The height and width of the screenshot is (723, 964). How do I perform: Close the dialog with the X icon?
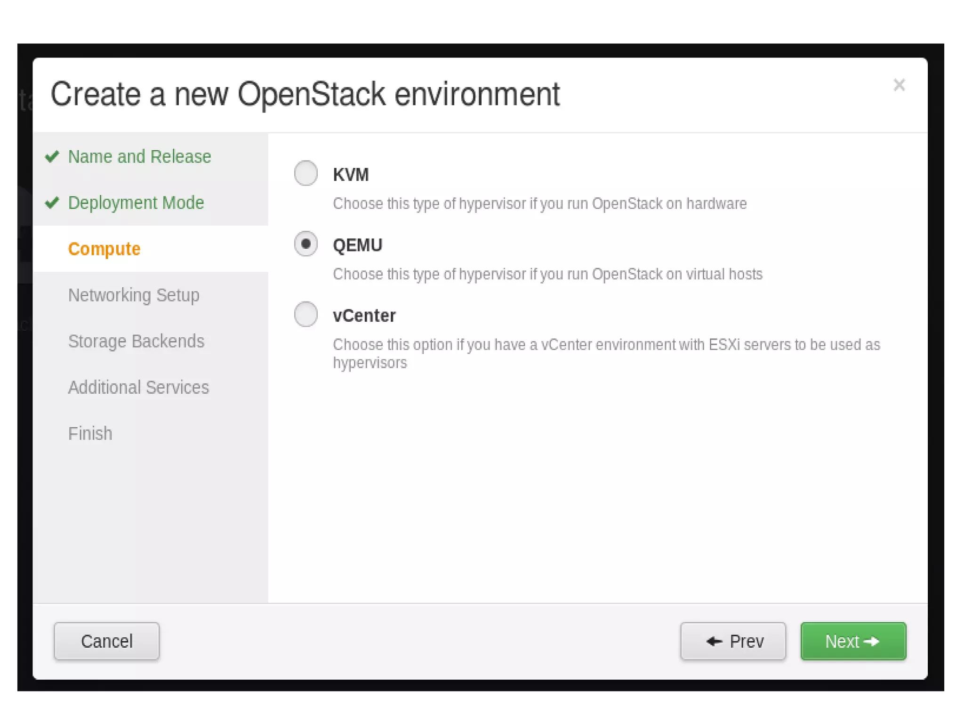[x=899, y=85]
